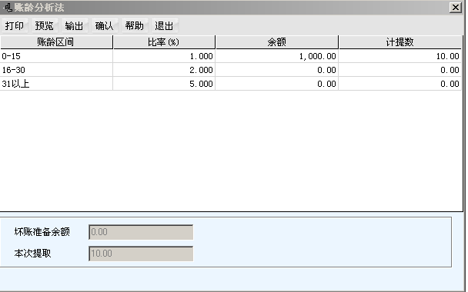
Task: Click the 1,000.00 balance cell
Action: click(x=277, y=56)
